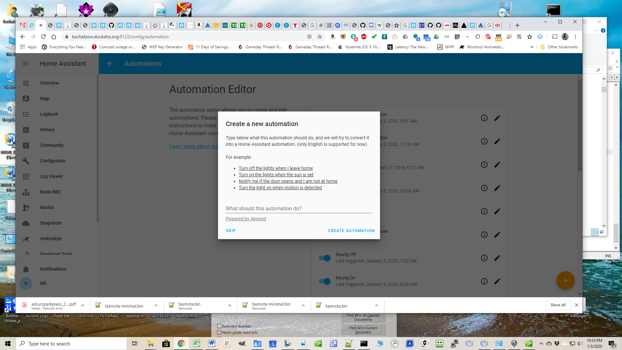The width and height of the screenshot is (622, 350).
Task: Toggle the Keurig On automation switch
Action: (325, 281)
